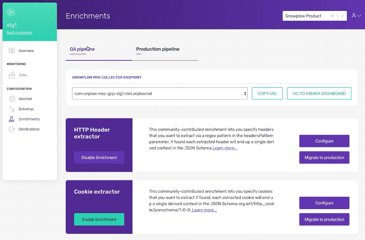Click Go To Kibana Dashboard button
Image resolution: width=365 pixels, height=240 pixels.
(x=319, y=93)
